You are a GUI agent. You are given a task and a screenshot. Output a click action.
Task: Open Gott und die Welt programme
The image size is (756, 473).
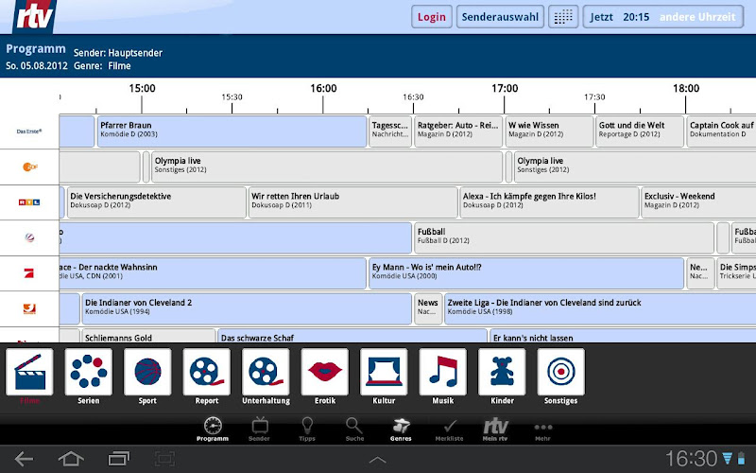pyautogui.click(x=640, y=131)
